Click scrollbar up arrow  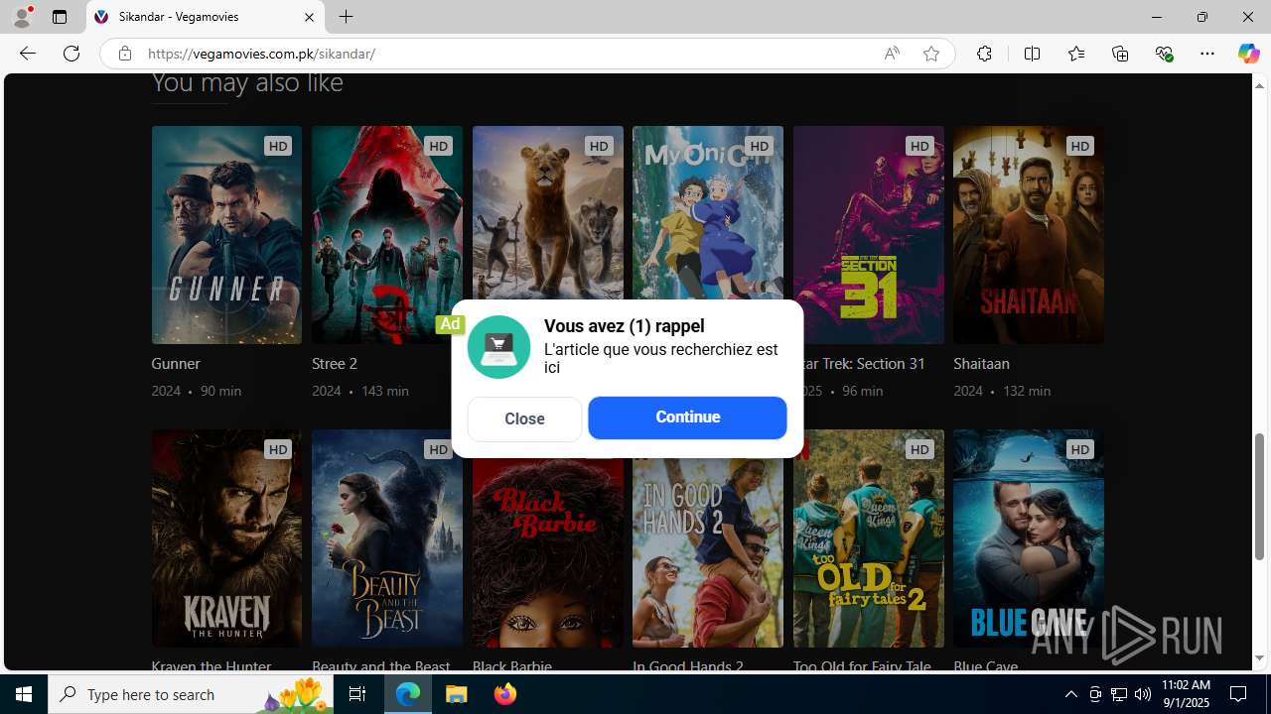1260,85
